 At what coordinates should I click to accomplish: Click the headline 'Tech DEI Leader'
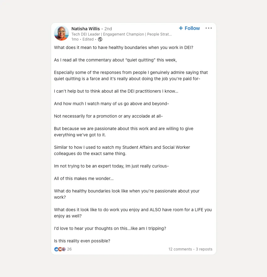tap(81, 34)
